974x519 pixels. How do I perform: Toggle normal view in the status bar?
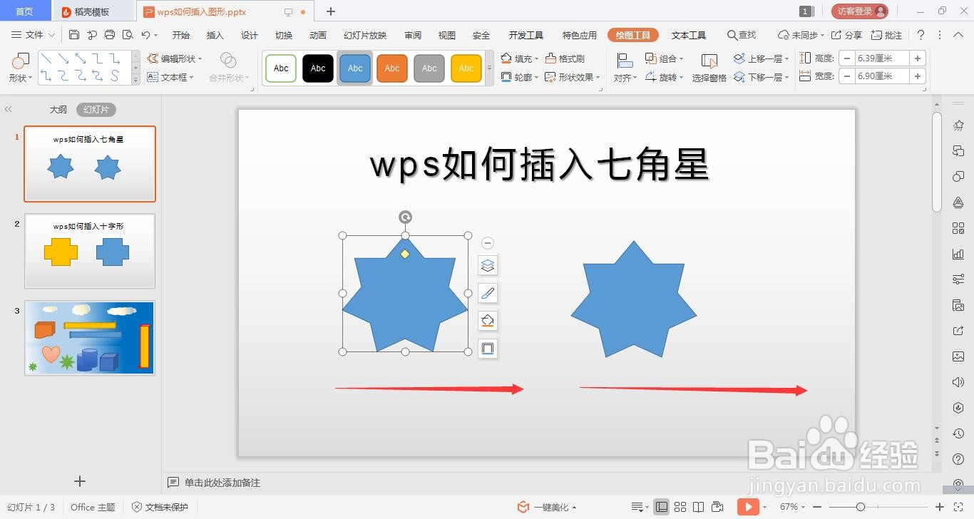(662, 507)
